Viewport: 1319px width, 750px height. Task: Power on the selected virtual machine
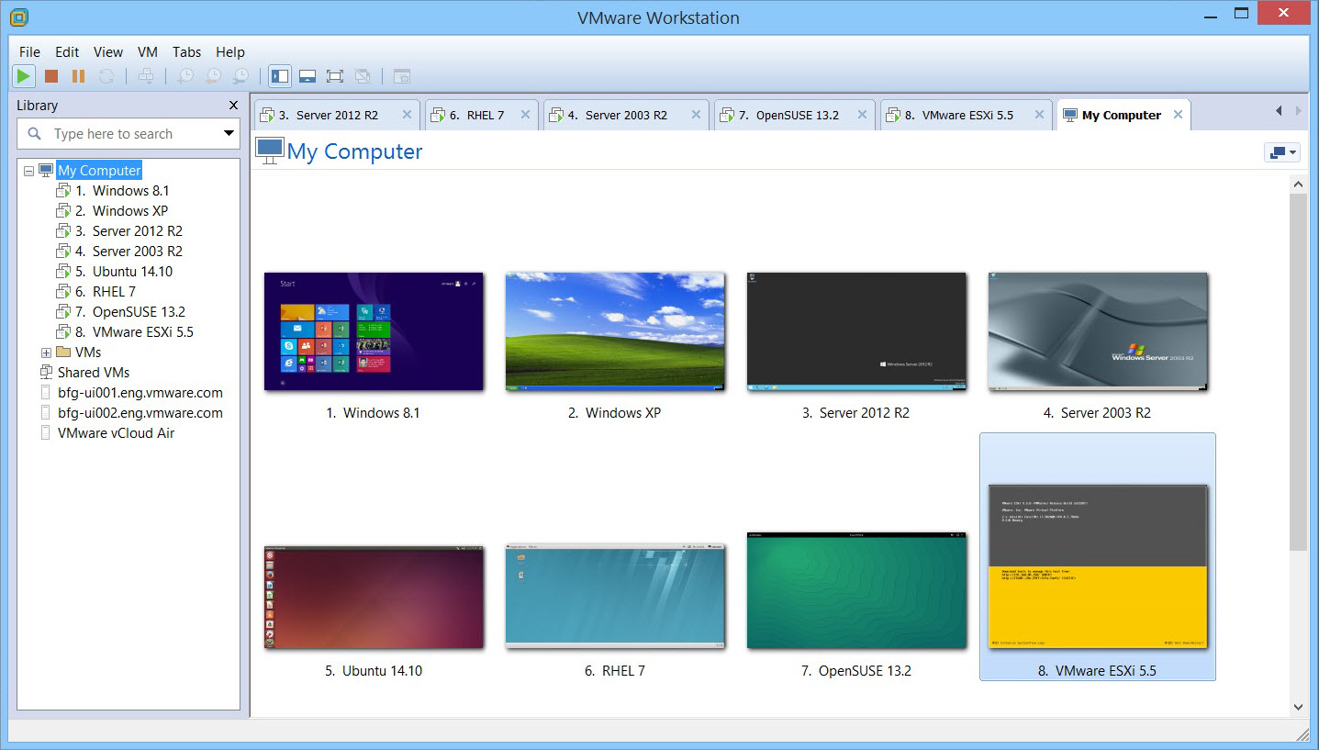[x=23, y=76]
